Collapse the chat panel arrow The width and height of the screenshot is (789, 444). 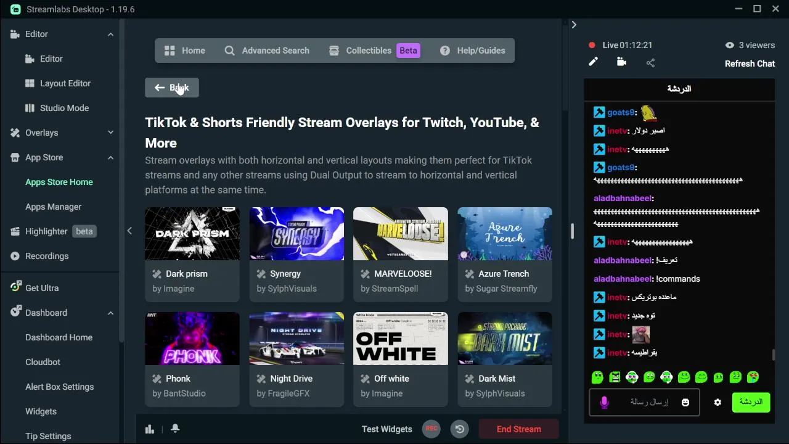pos(574,25)
